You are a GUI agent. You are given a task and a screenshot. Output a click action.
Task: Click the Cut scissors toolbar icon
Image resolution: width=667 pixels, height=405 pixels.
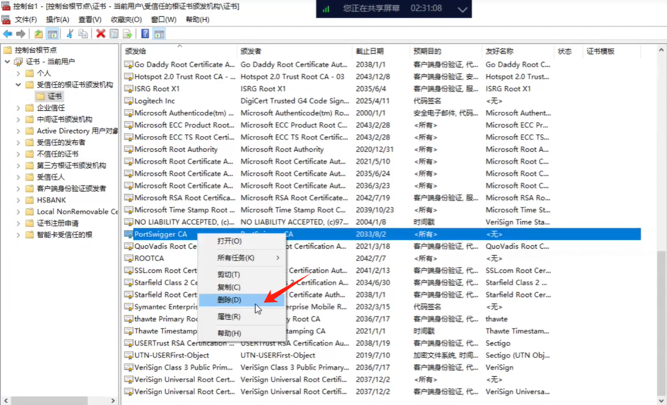coord(70,34)
